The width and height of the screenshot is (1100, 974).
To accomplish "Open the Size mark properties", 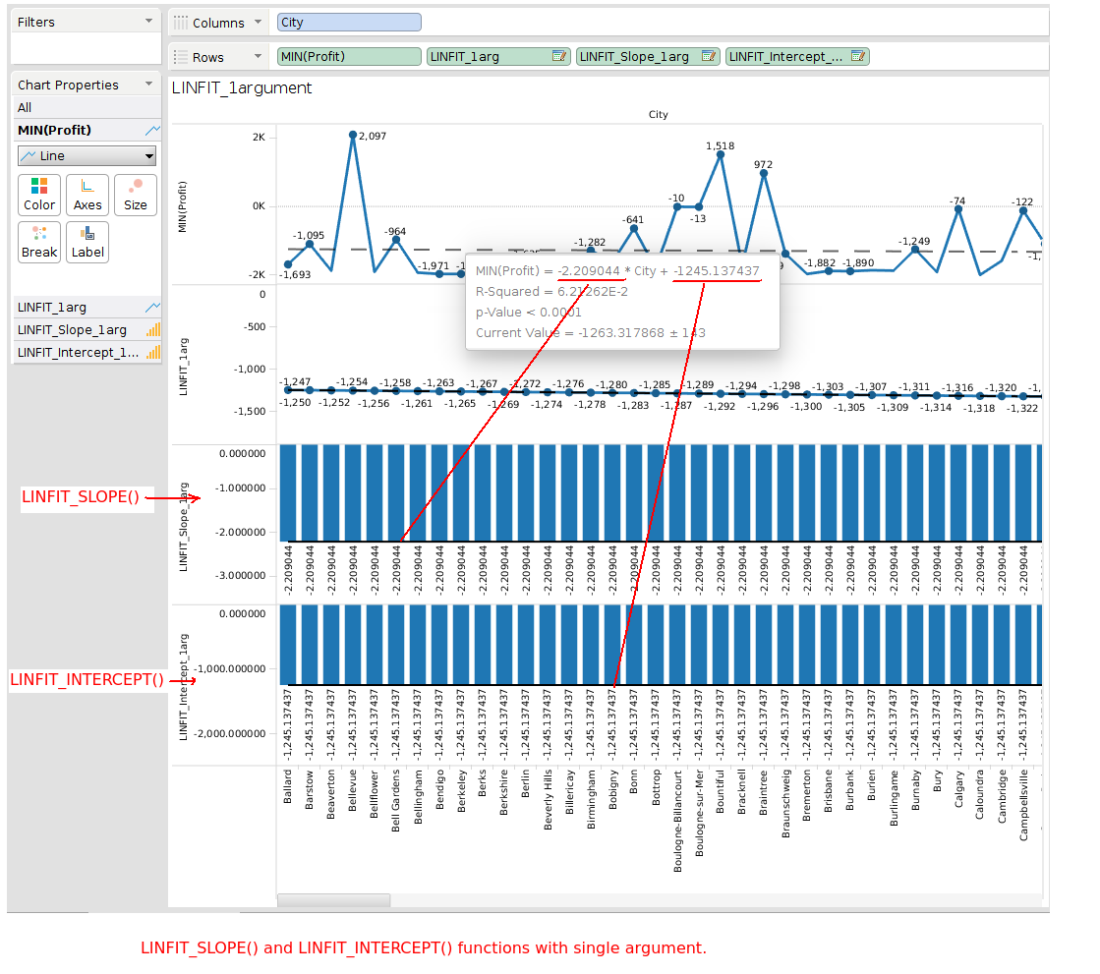I will 136,195.
